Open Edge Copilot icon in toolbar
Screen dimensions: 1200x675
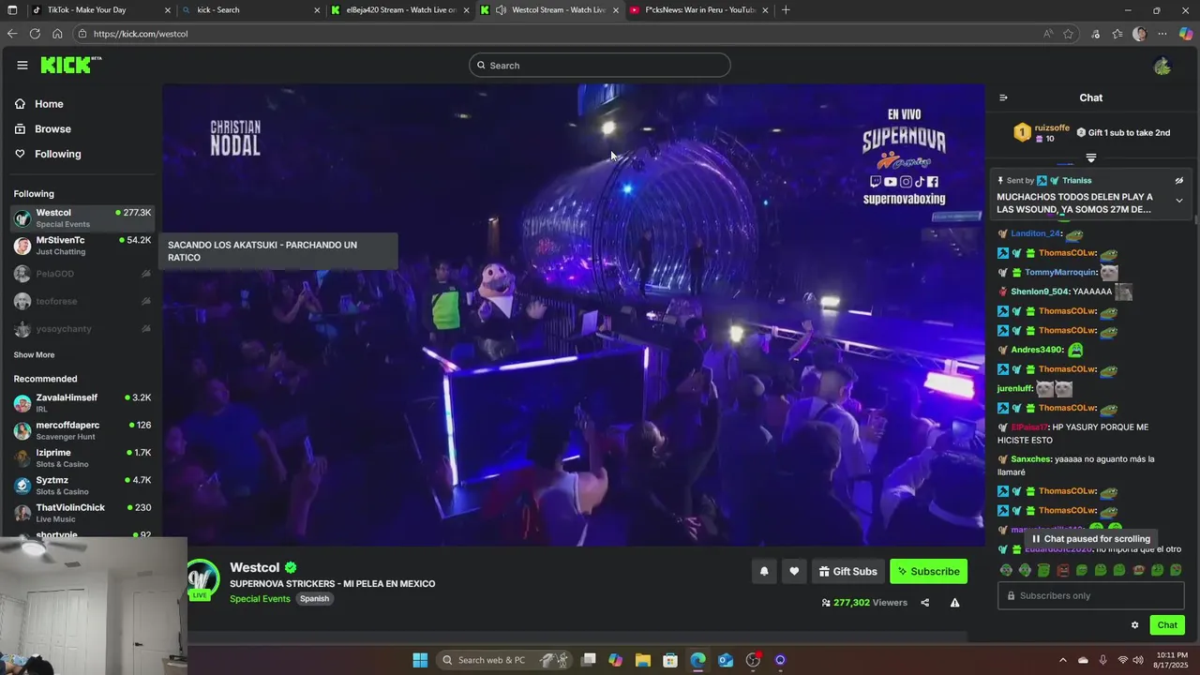[1185, 34]
